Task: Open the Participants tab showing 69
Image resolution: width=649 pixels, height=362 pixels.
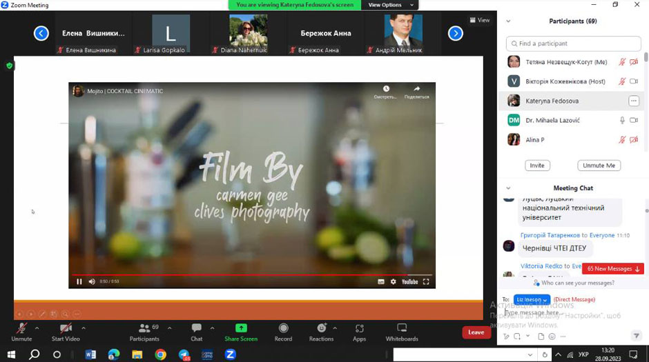Action: 144,332
